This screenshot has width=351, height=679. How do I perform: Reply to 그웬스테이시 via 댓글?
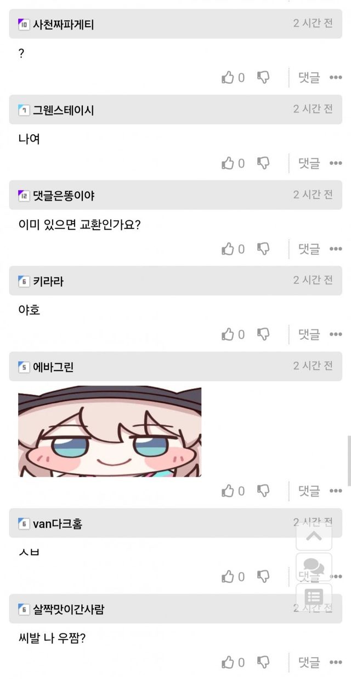point(309,163)
